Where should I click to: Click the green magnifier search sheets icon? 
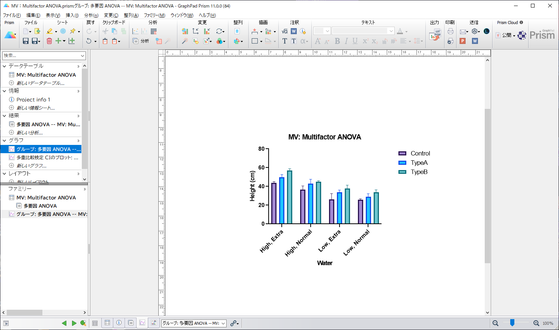[83, 323]
